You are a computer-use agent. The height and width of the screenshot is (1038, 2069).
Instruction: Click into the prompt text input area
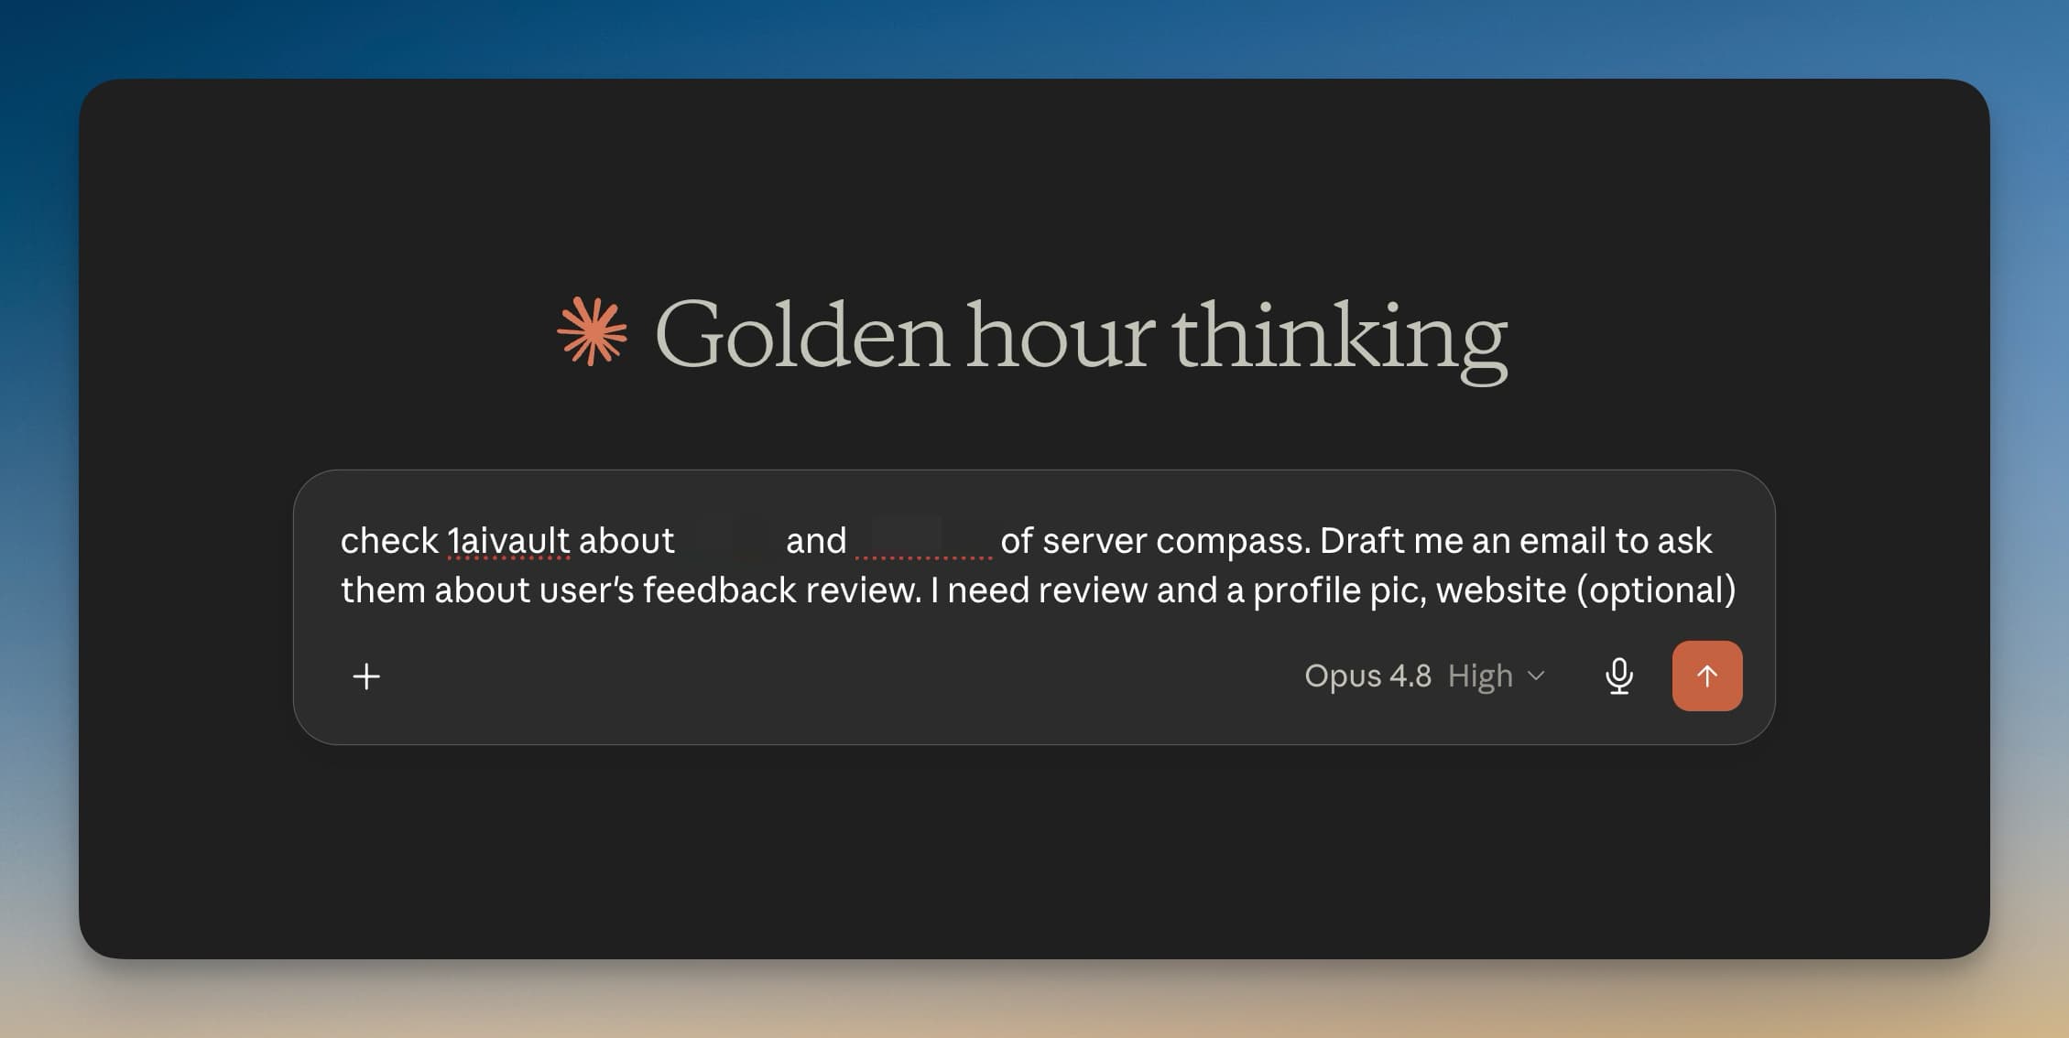tap(1039, 565)
